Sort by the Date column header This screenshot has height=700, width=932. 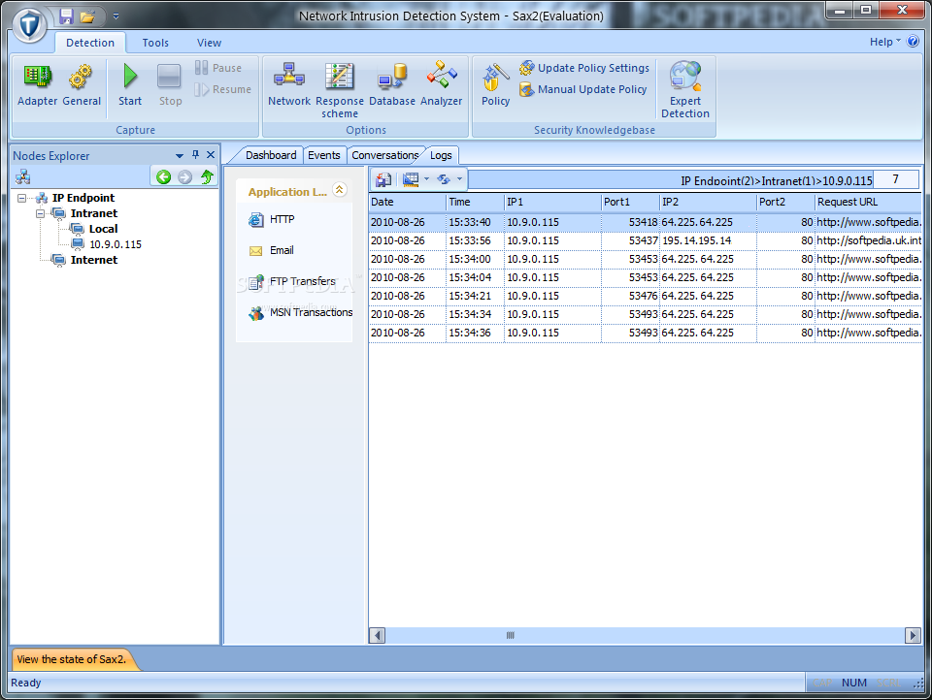tap(407, 202)
